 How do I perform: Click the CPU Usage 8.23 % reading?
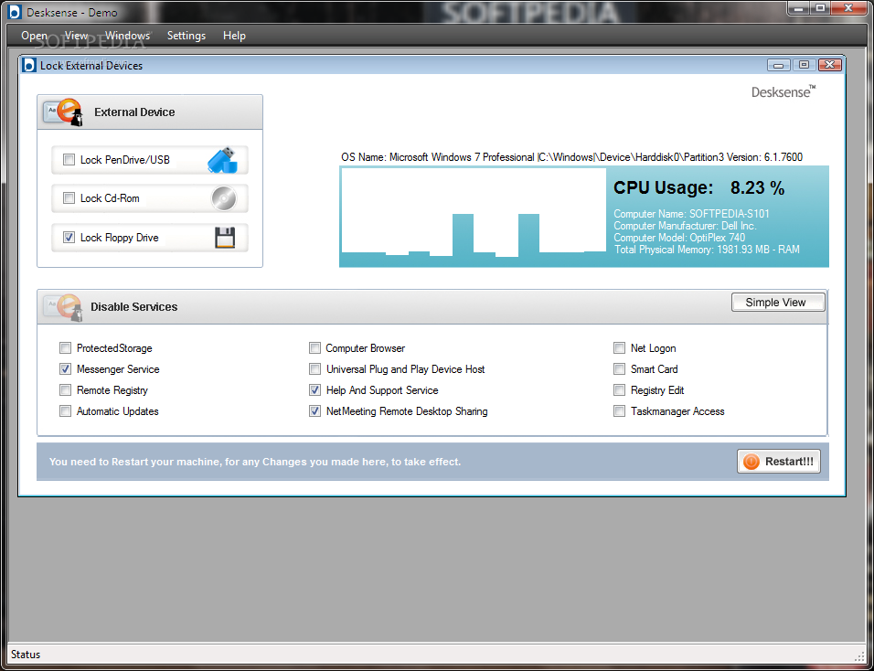(699, 187)
